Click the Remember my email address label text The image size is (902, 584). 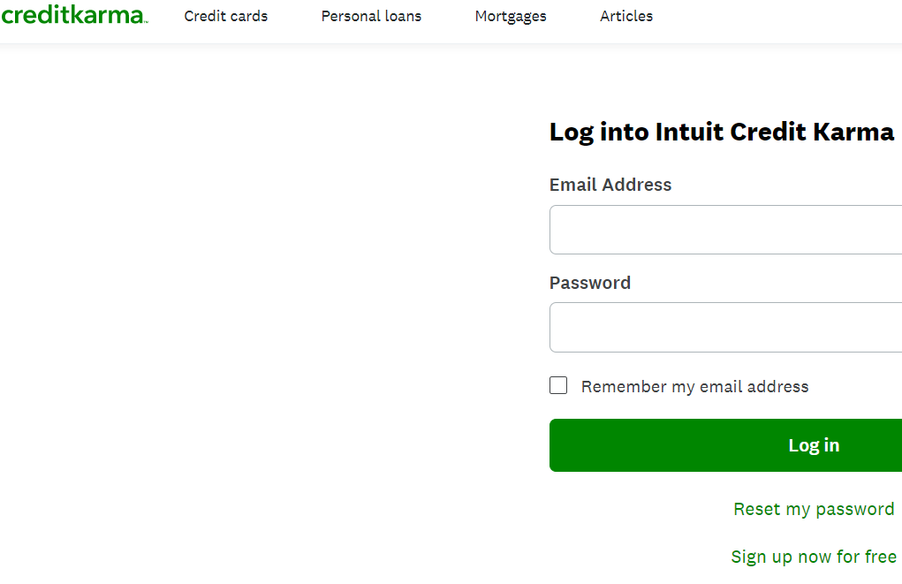[694, 386]
